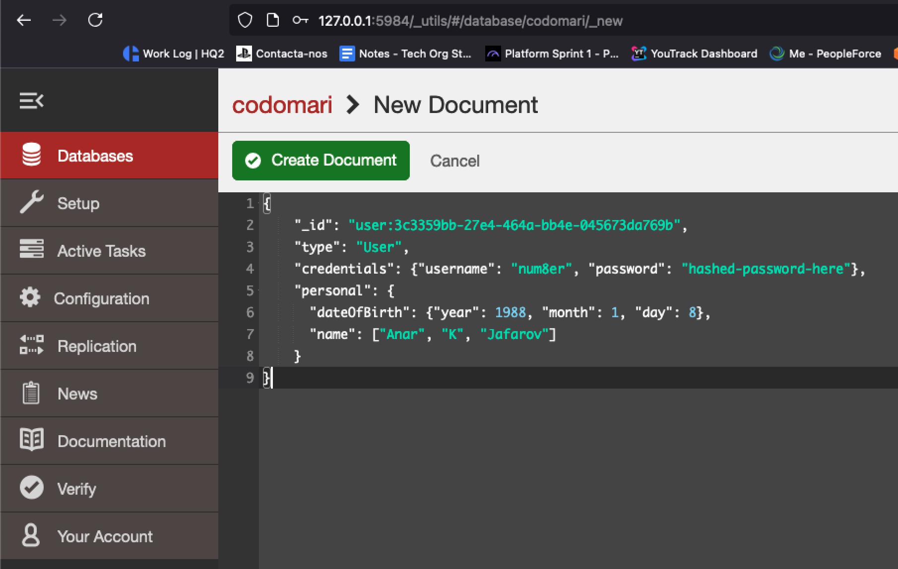Click the "Jafarov" name value
Screen dimensions: 898x569
(514, 334)
